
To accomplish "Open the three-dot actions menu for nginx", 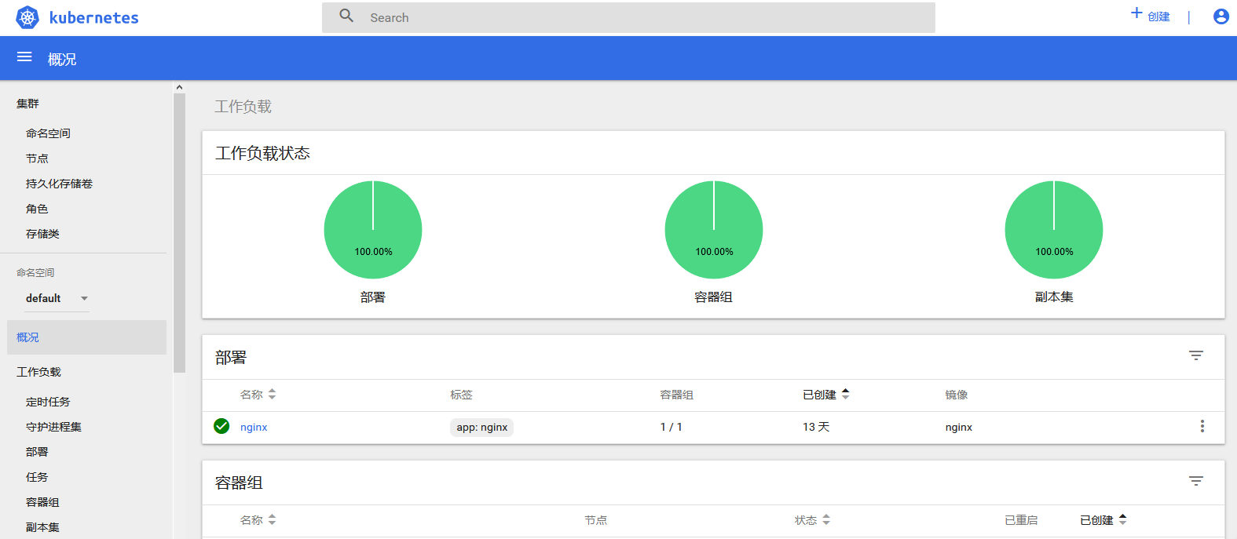I will click(1202, 426).
